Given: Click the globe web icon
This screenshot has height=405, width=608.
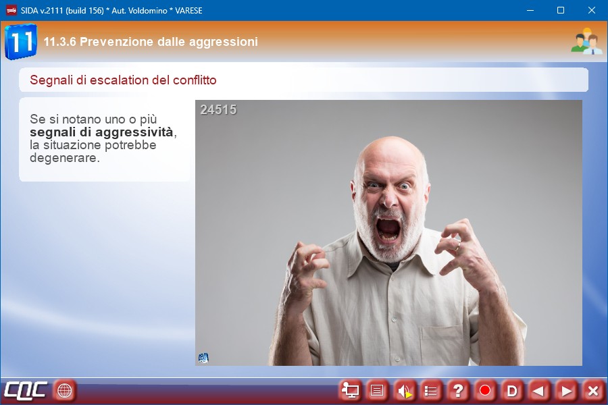Looking at the screenshot, I should click(x=64, y=390).
